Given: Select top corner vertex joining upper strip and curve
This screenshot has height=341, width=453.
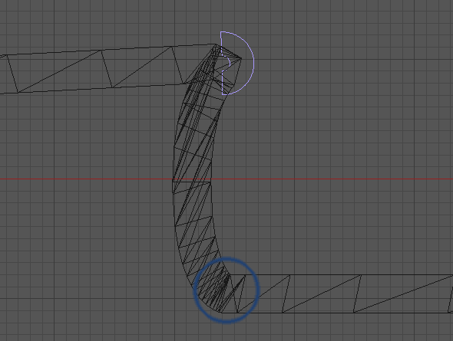Looking at the screenshot, I should (x=215, y=44).
